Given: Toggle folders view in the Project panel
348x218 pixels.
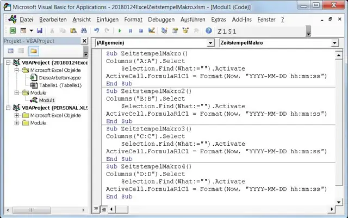Looking at the screenshot, I should [34, 51].
